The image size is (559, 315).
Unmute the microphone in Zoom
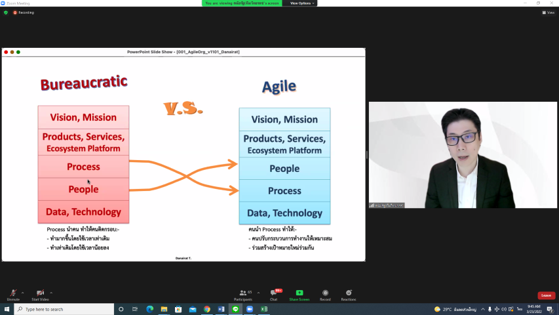tap(12, 294)
